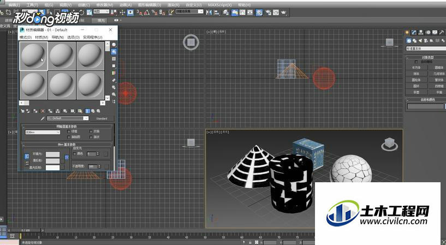Open Material (材质) menu in Material Editor
446x245 pixels.
pos(41,37)
